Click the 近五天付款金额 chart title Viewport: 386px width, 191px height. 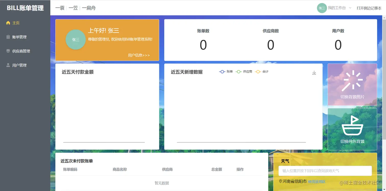(78, 72)
